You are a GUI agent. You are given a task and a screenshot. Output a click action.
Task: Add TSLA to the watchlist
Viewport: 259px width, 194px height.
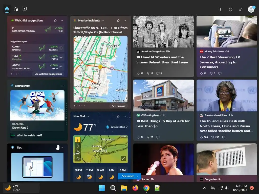click(61, 57)
